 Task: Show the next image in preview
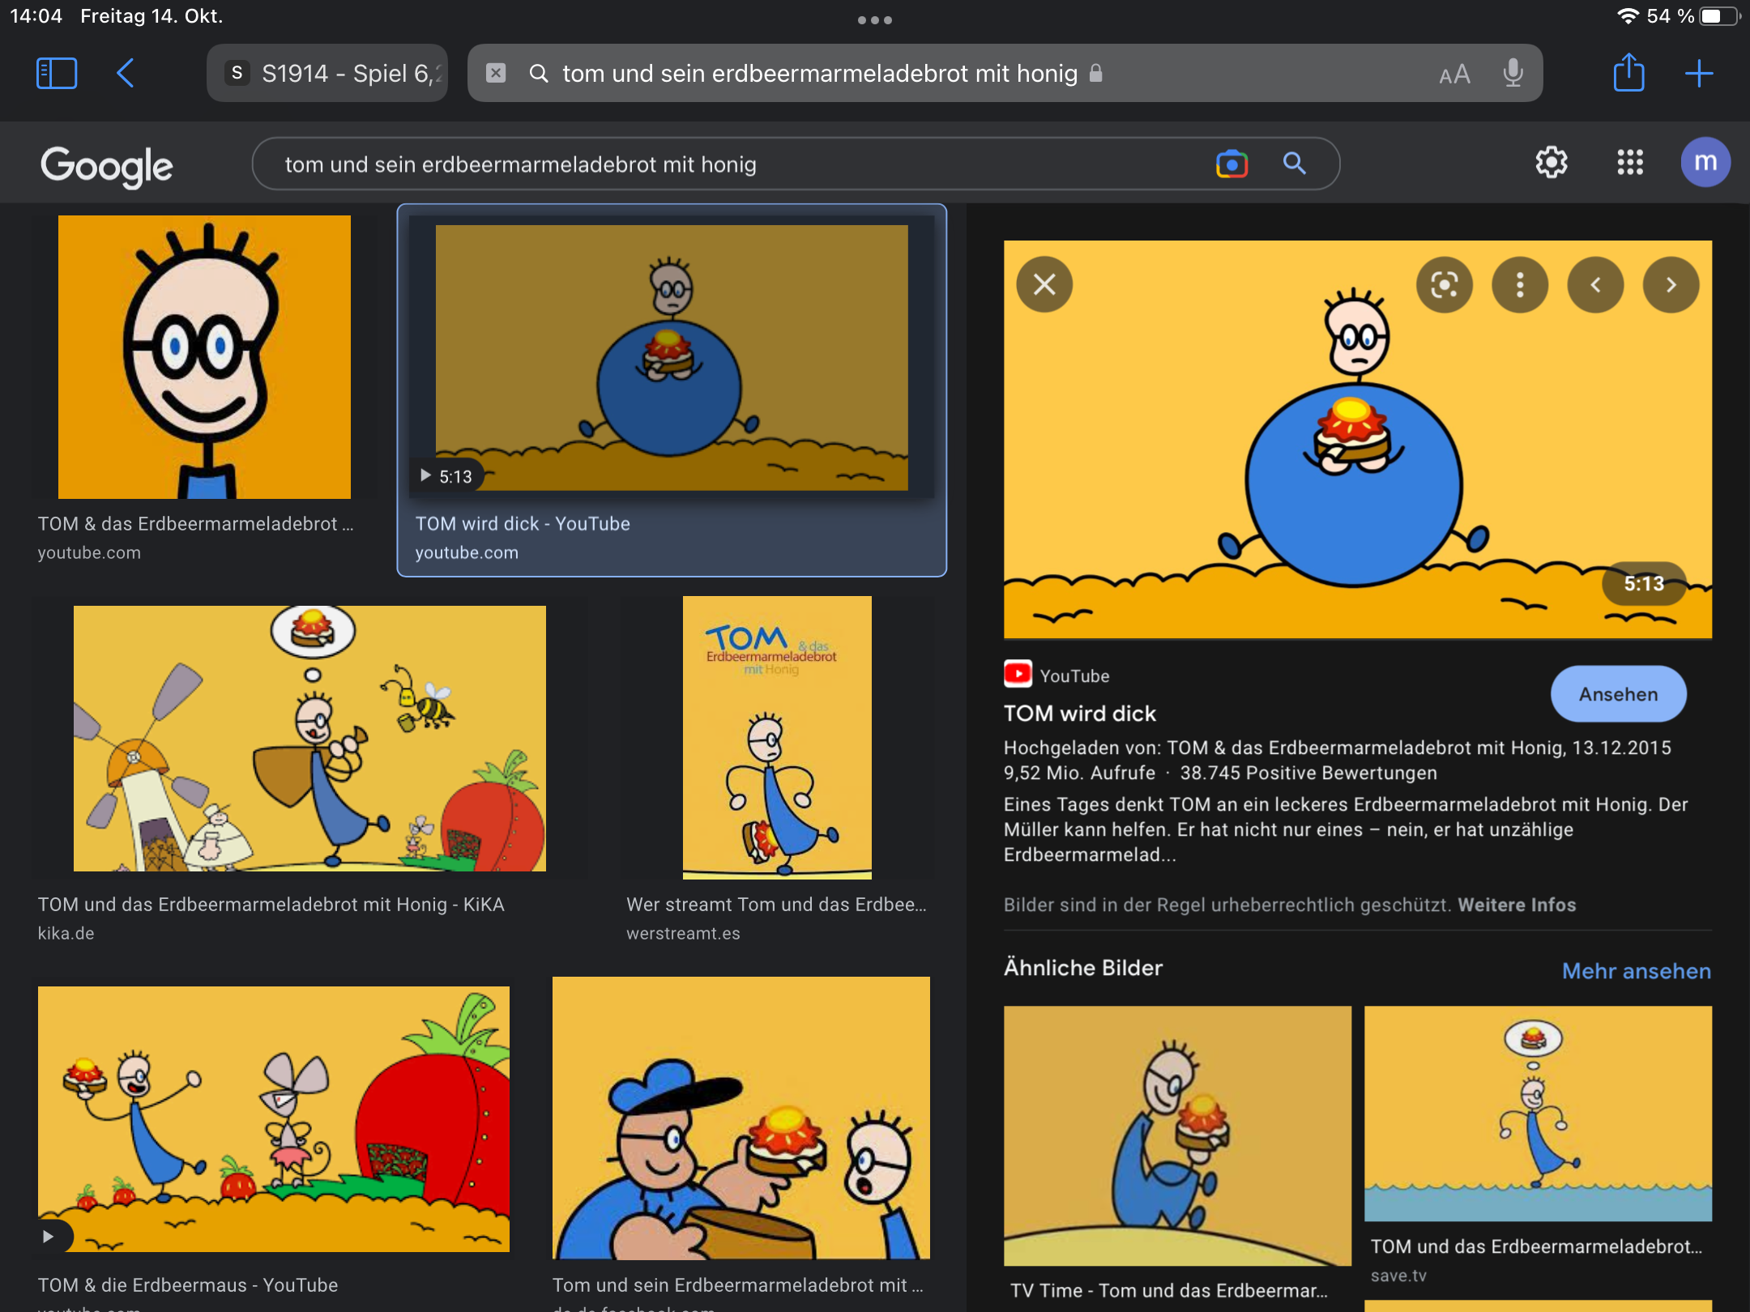point(1671,284)
